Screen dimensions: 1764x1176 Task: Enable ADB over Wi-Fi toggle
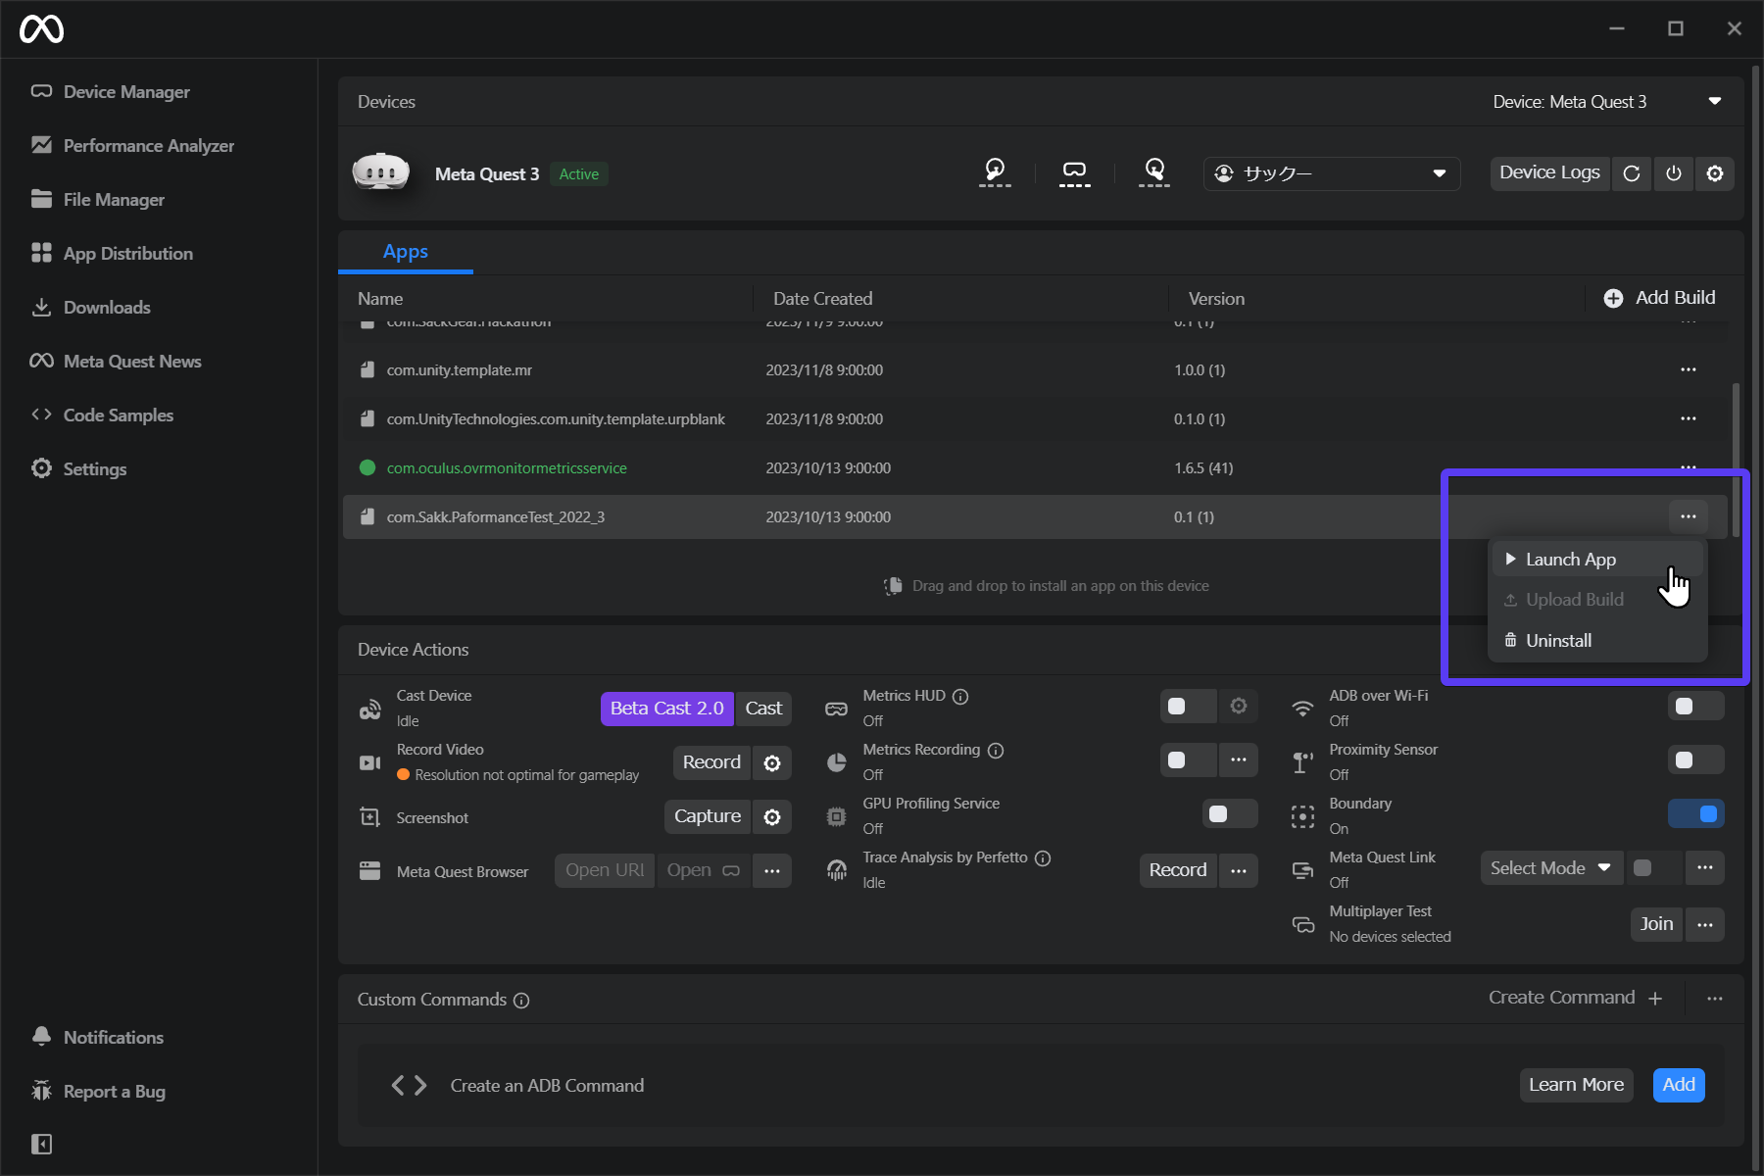(x=1694, y=707)
